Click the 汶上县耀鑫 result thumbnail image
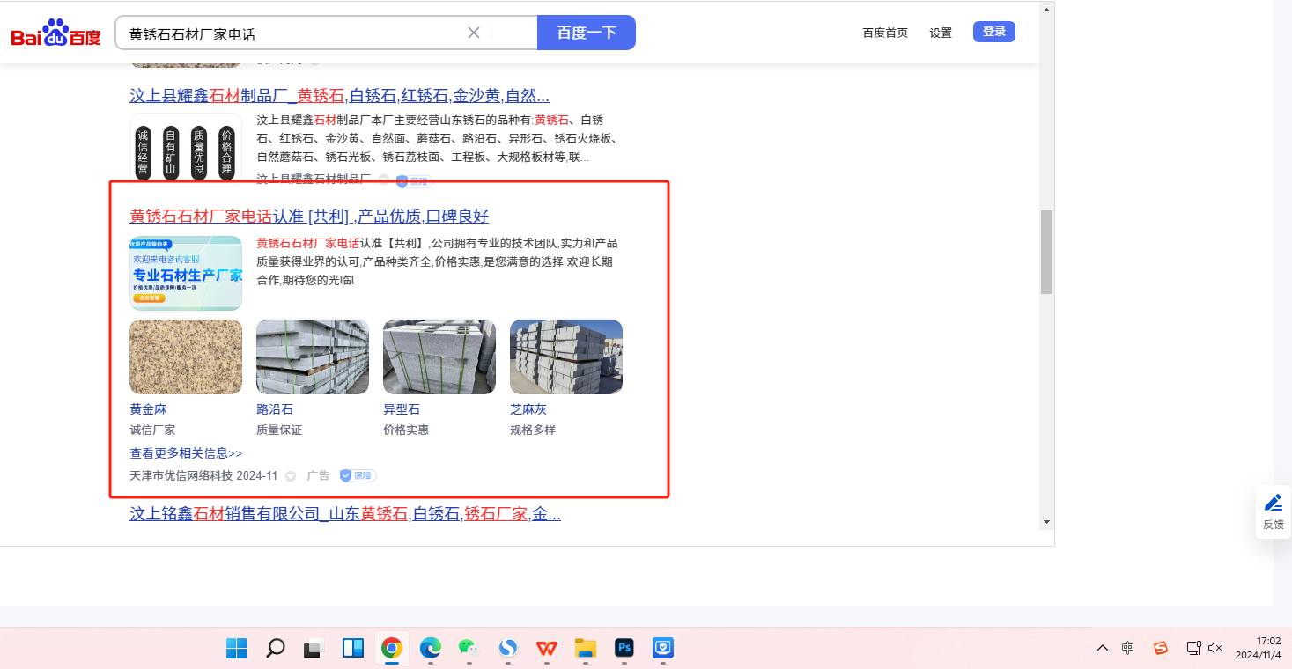The image size is (1292, 669). [x=186, y=148]
